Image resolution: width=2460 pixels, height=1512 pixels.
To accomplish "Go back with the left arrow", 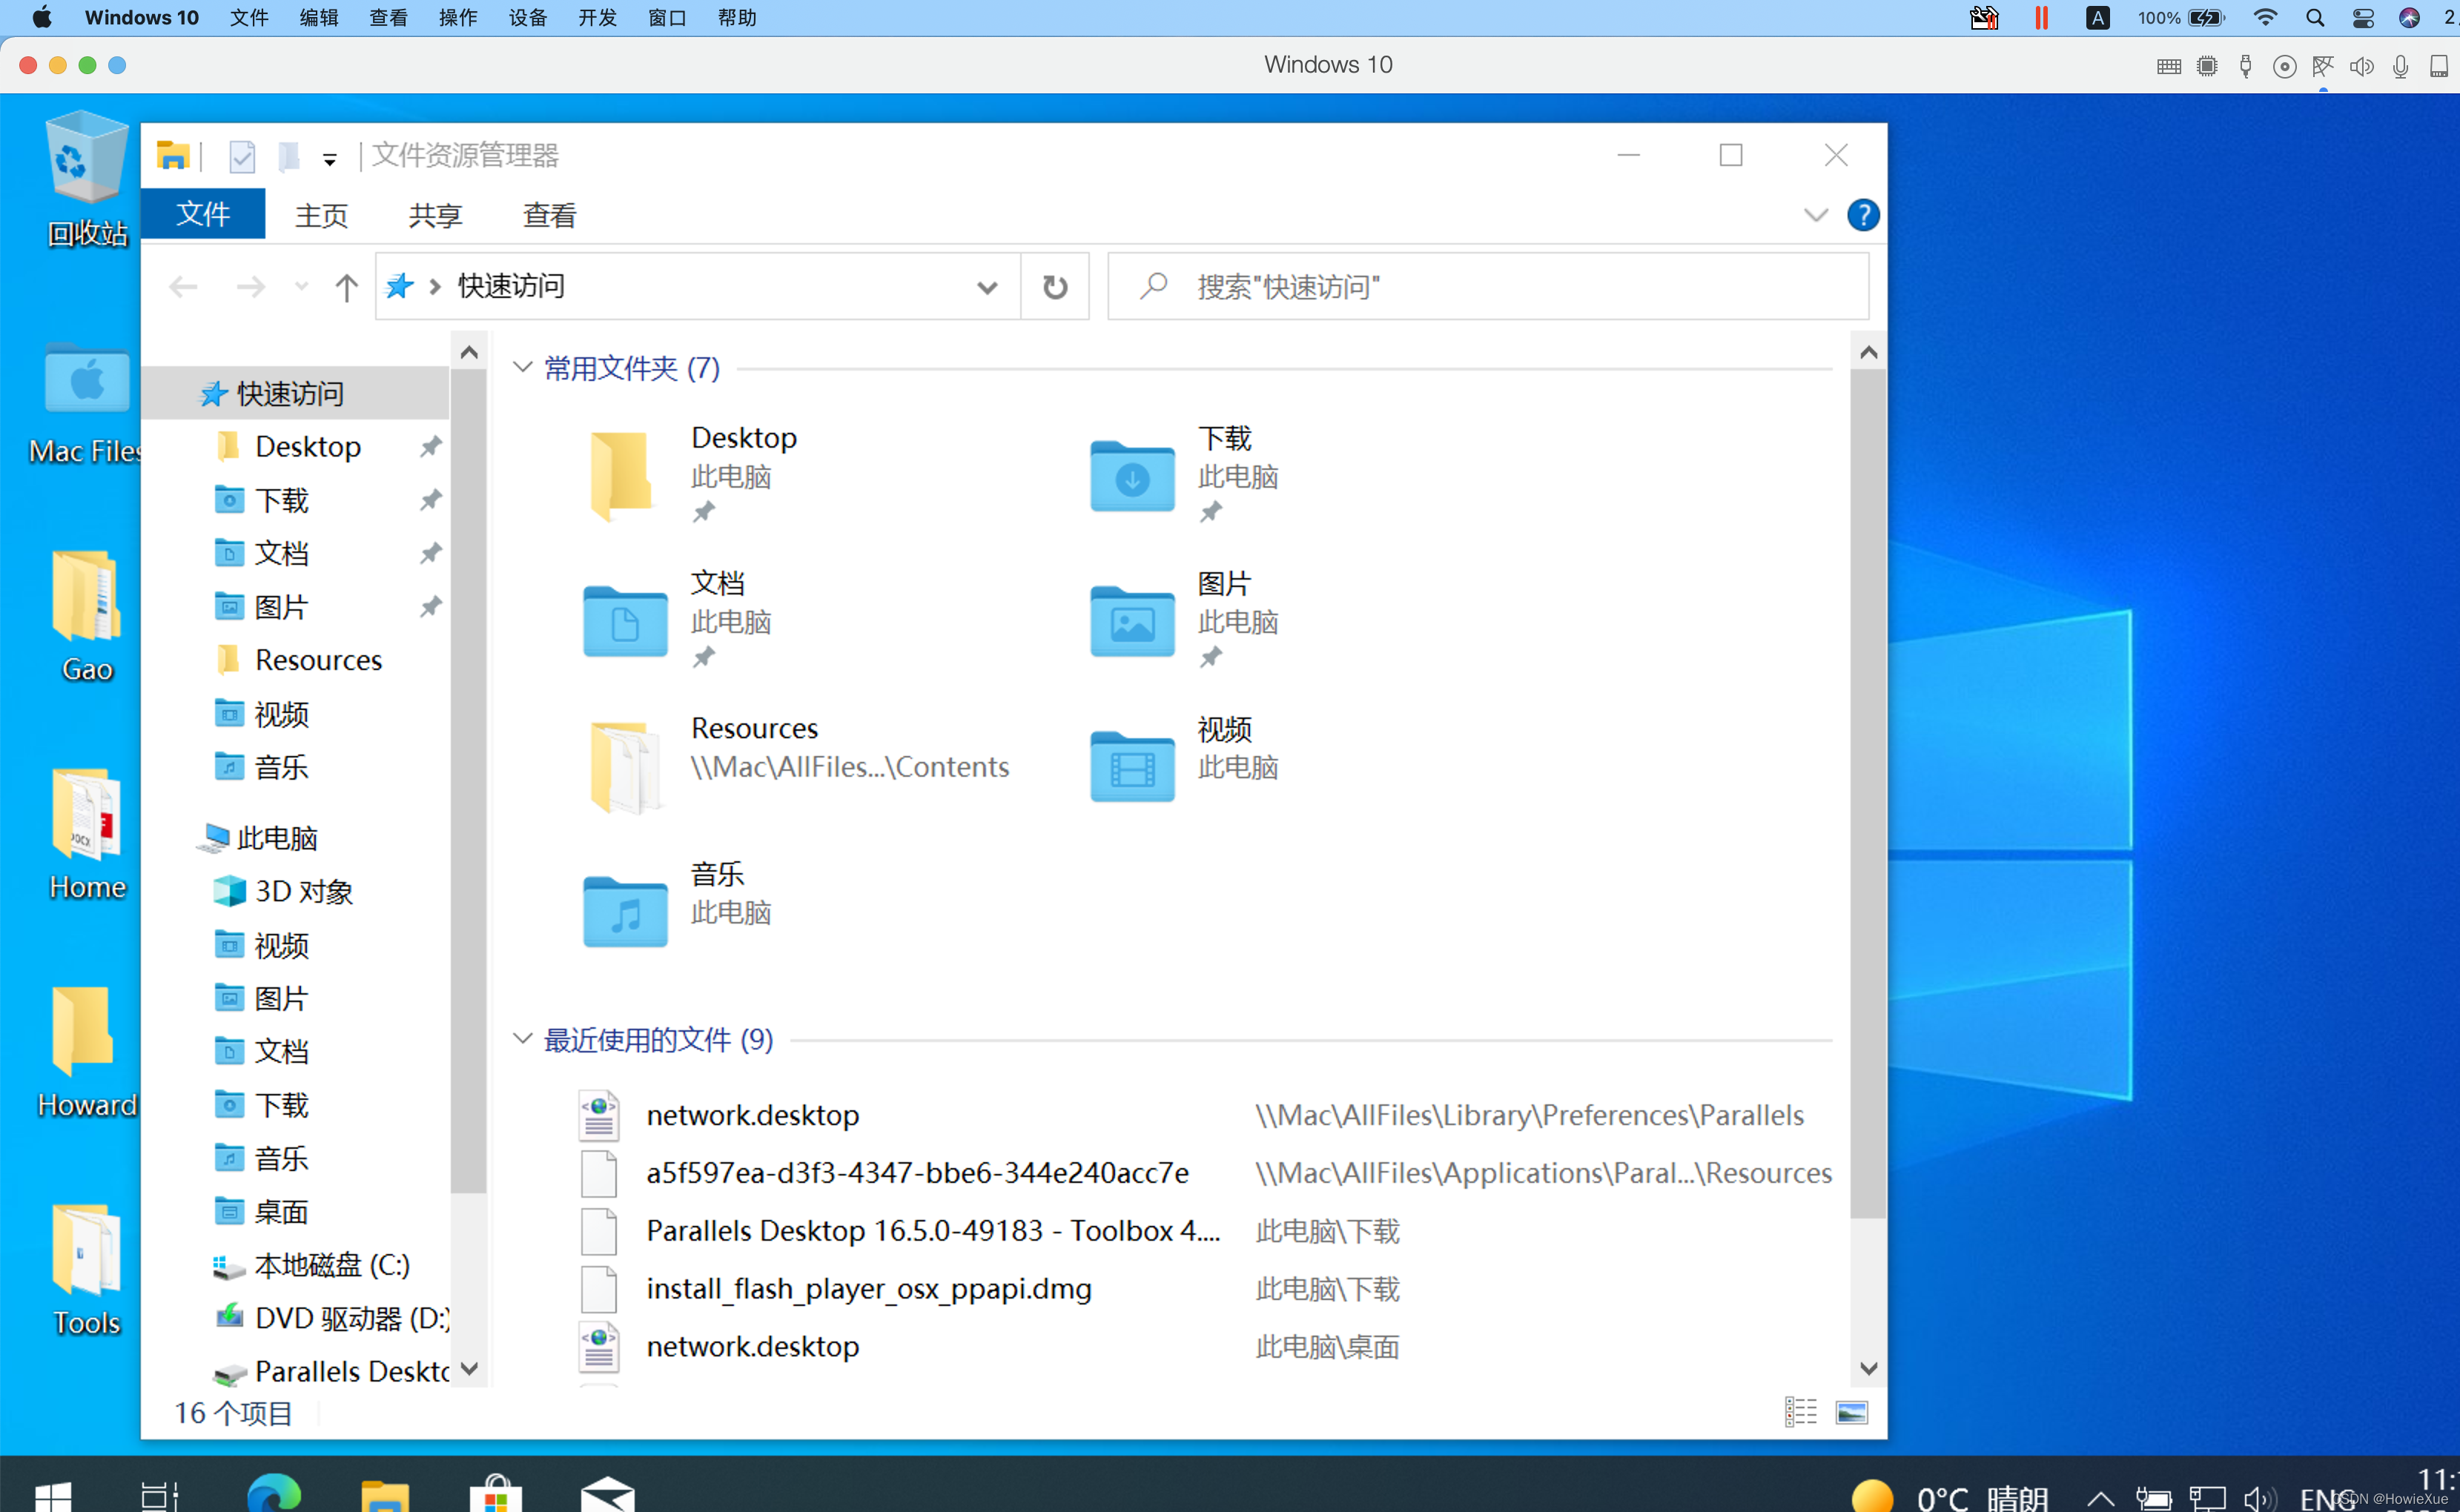I will [183, 288].
